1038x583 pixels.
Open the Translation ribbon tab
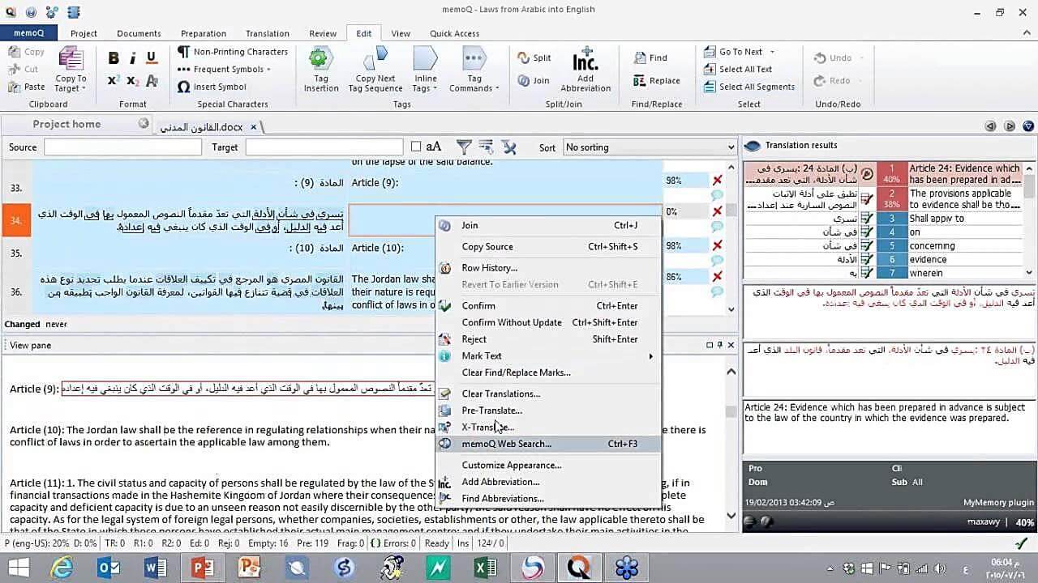268,33
